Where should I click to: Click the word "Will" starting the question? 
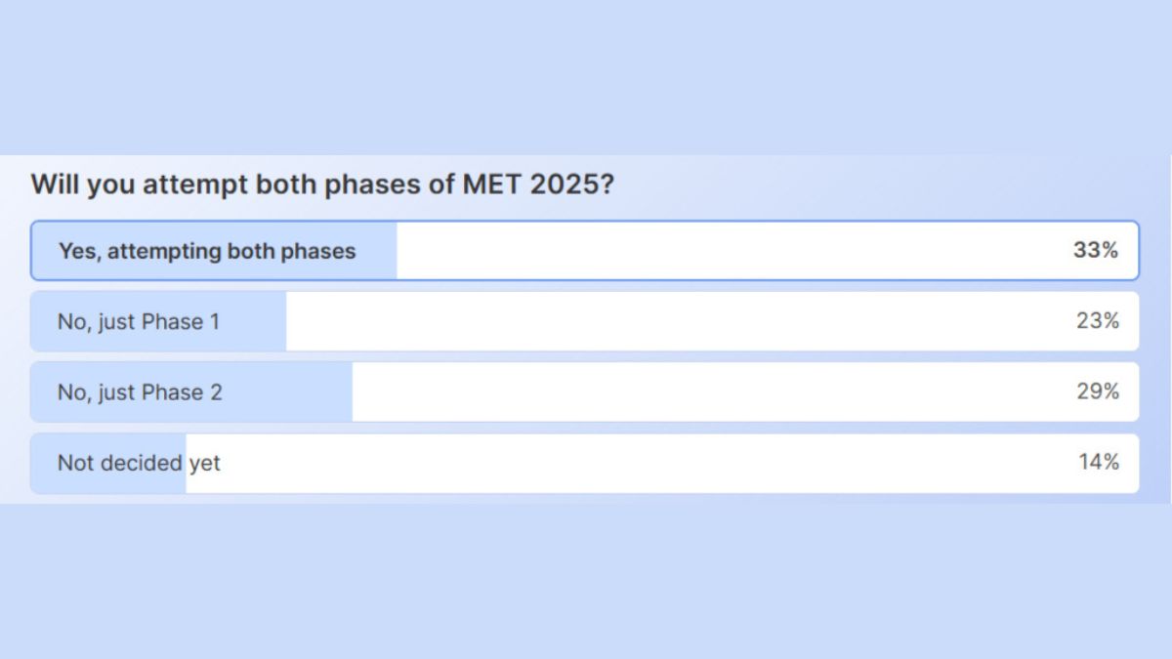(x=55, y=185)
